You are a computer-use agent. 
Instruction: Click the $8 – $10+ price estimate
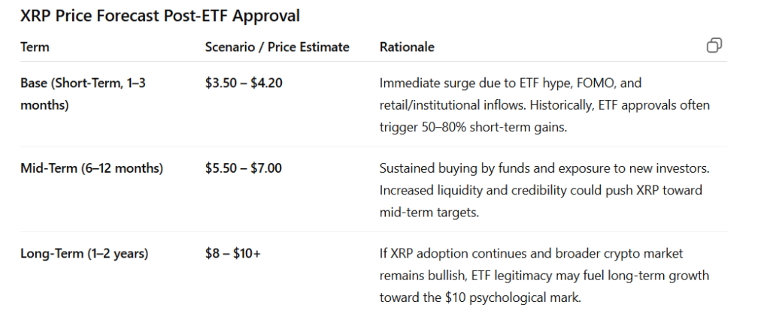(x=233, y=253)
